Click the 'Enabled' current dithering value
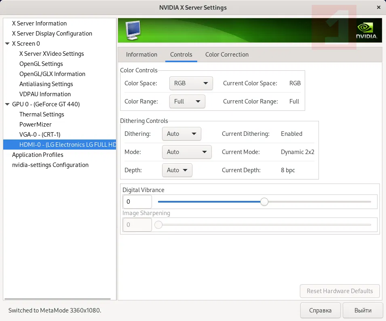386x321 pixels. [291, 134]
